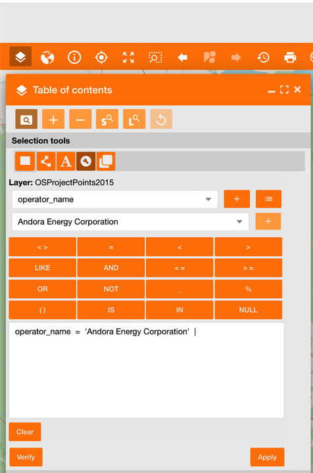Click inside the query expression text area
The height and width of the screenshot is (473, 313).
tap(147, 370)
